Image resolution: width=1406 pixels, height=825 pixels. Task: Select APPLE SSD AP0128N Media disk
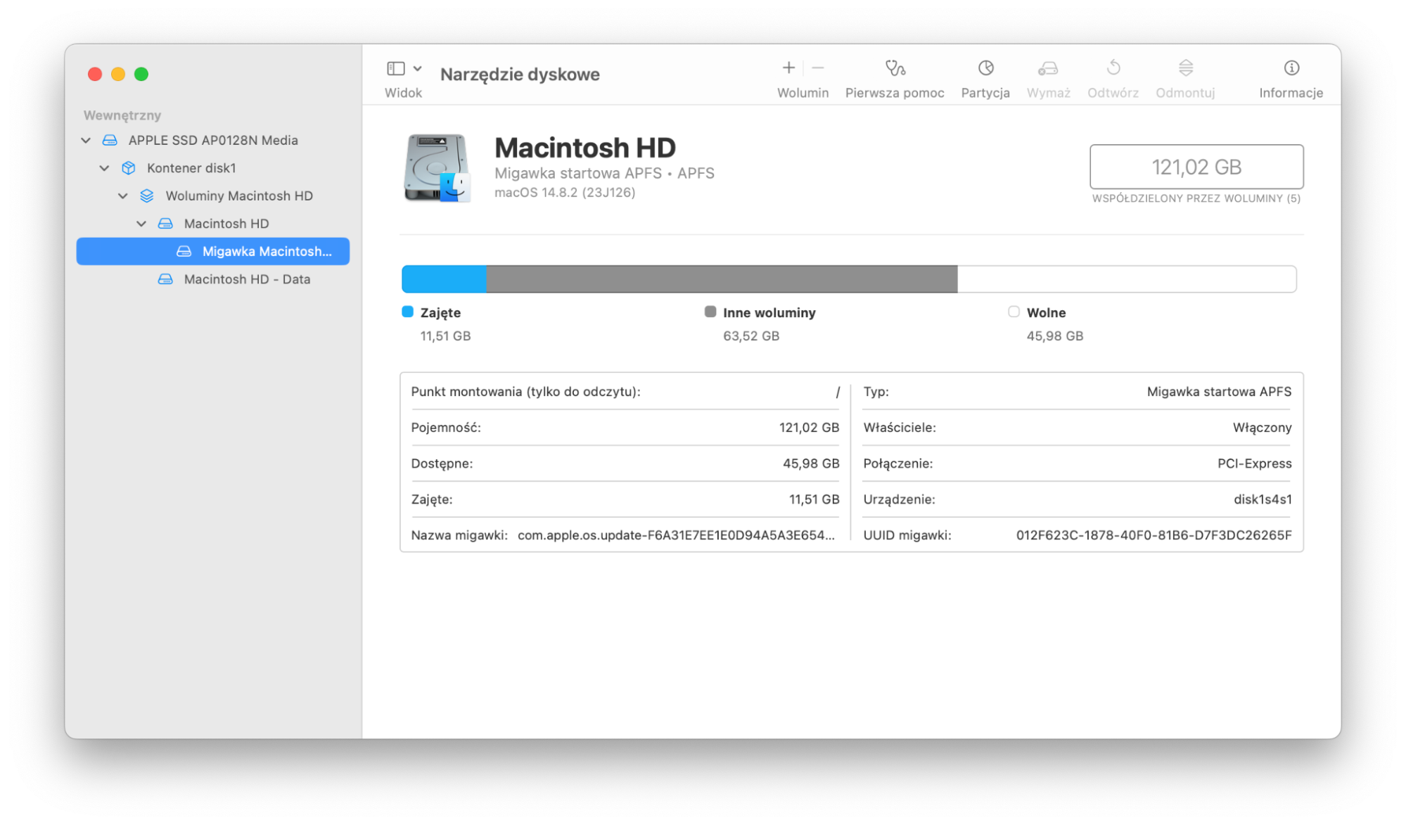tap(212, 140)
